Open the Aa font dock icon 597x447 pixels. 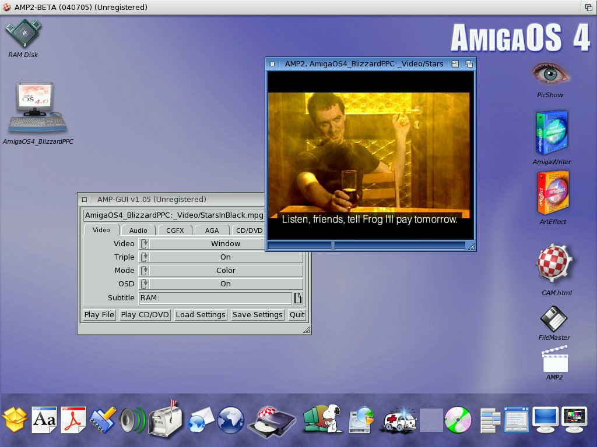pos(44,420)
